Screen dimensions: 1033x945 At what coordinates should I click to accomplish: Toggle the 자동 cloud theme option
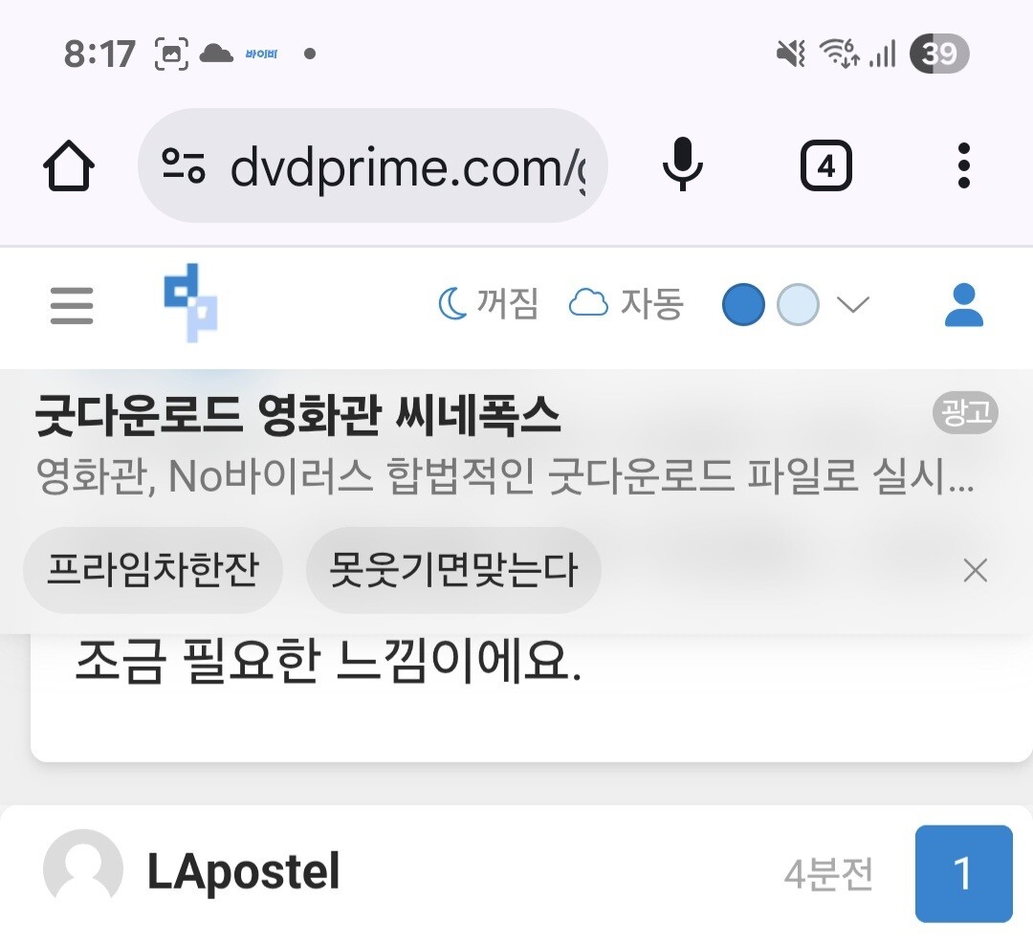(x=626, y=304)
